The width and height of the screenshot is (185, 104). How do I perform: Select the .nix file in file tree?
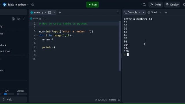(x=2, y=70)
